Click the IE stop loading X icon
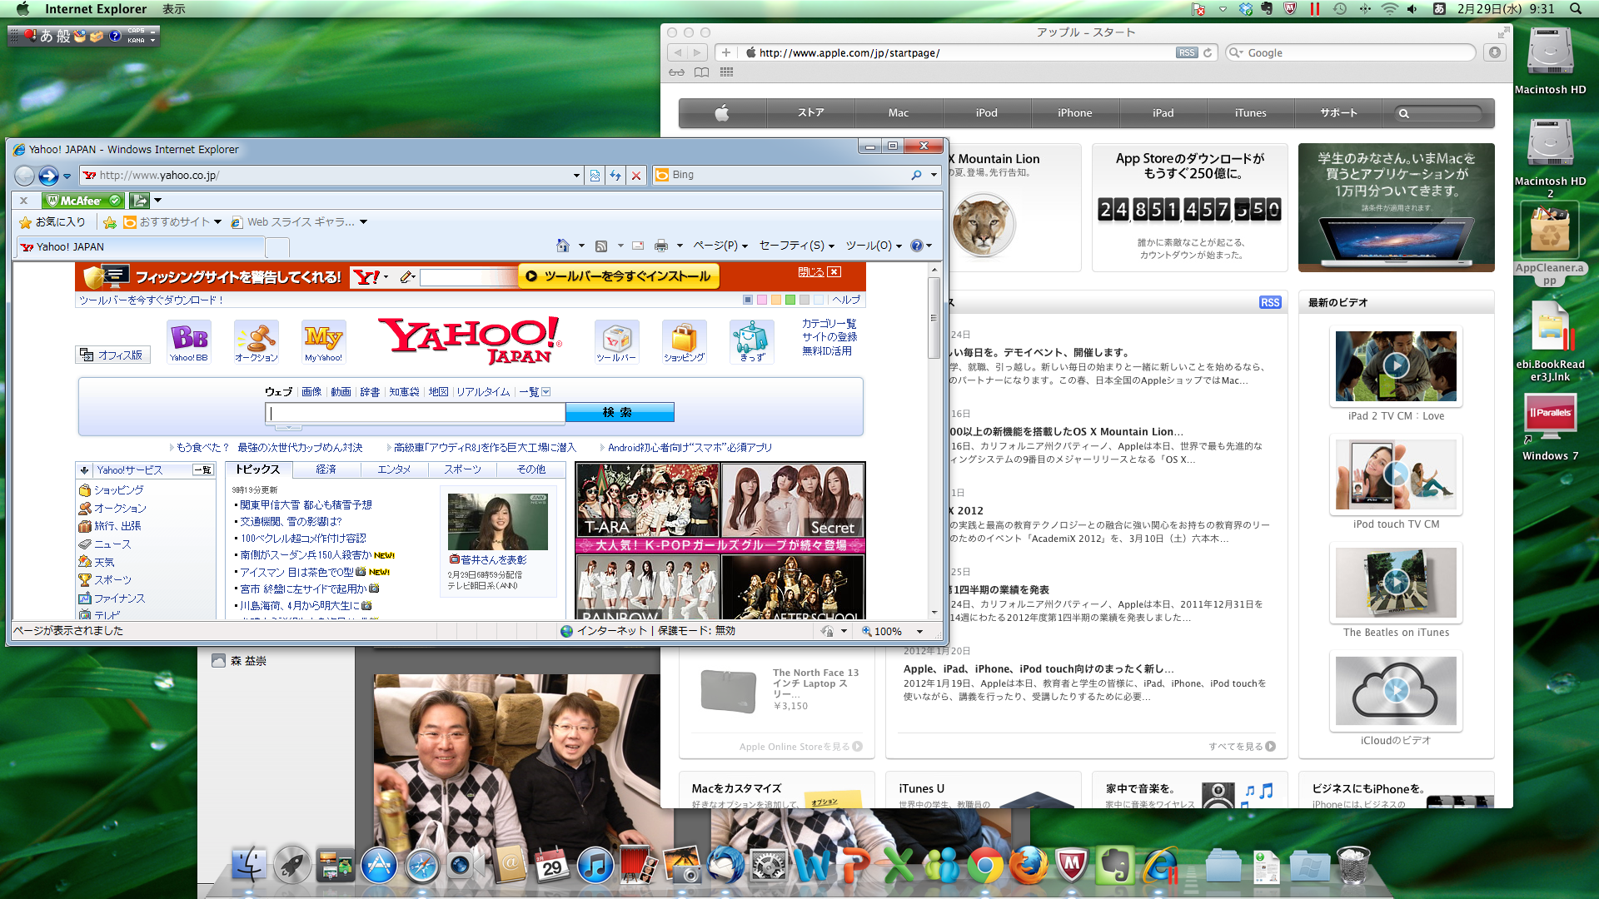 (636, 176)
